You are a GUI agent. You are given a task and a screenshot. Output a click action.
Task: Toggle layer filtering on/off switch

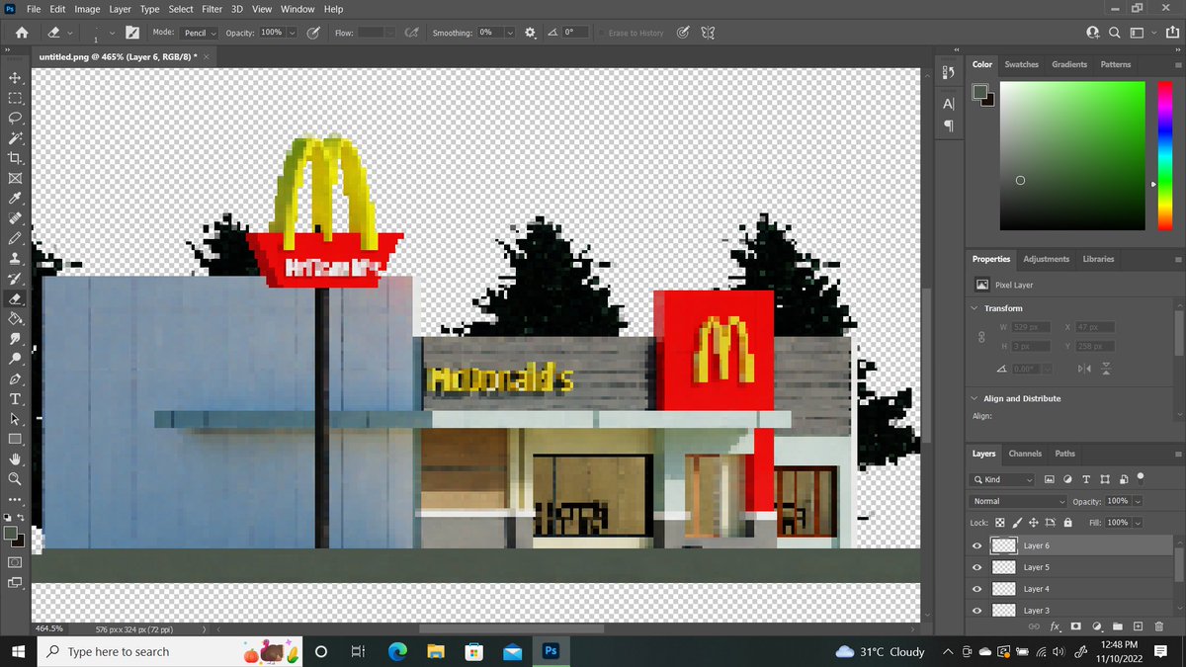click(x=1140, y=477)
